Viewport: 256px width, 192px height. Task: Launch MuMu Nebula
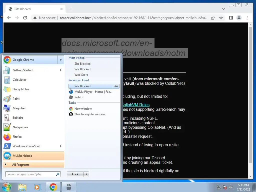coord(33,156)
